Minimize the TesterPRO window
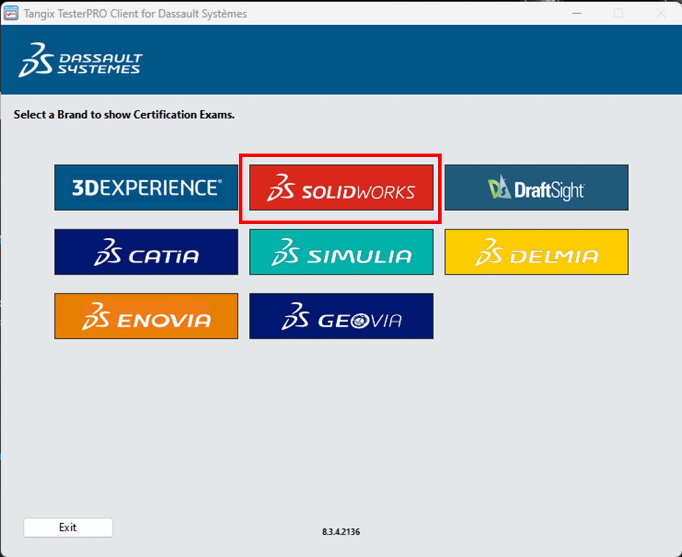 [x=576, y=13]
